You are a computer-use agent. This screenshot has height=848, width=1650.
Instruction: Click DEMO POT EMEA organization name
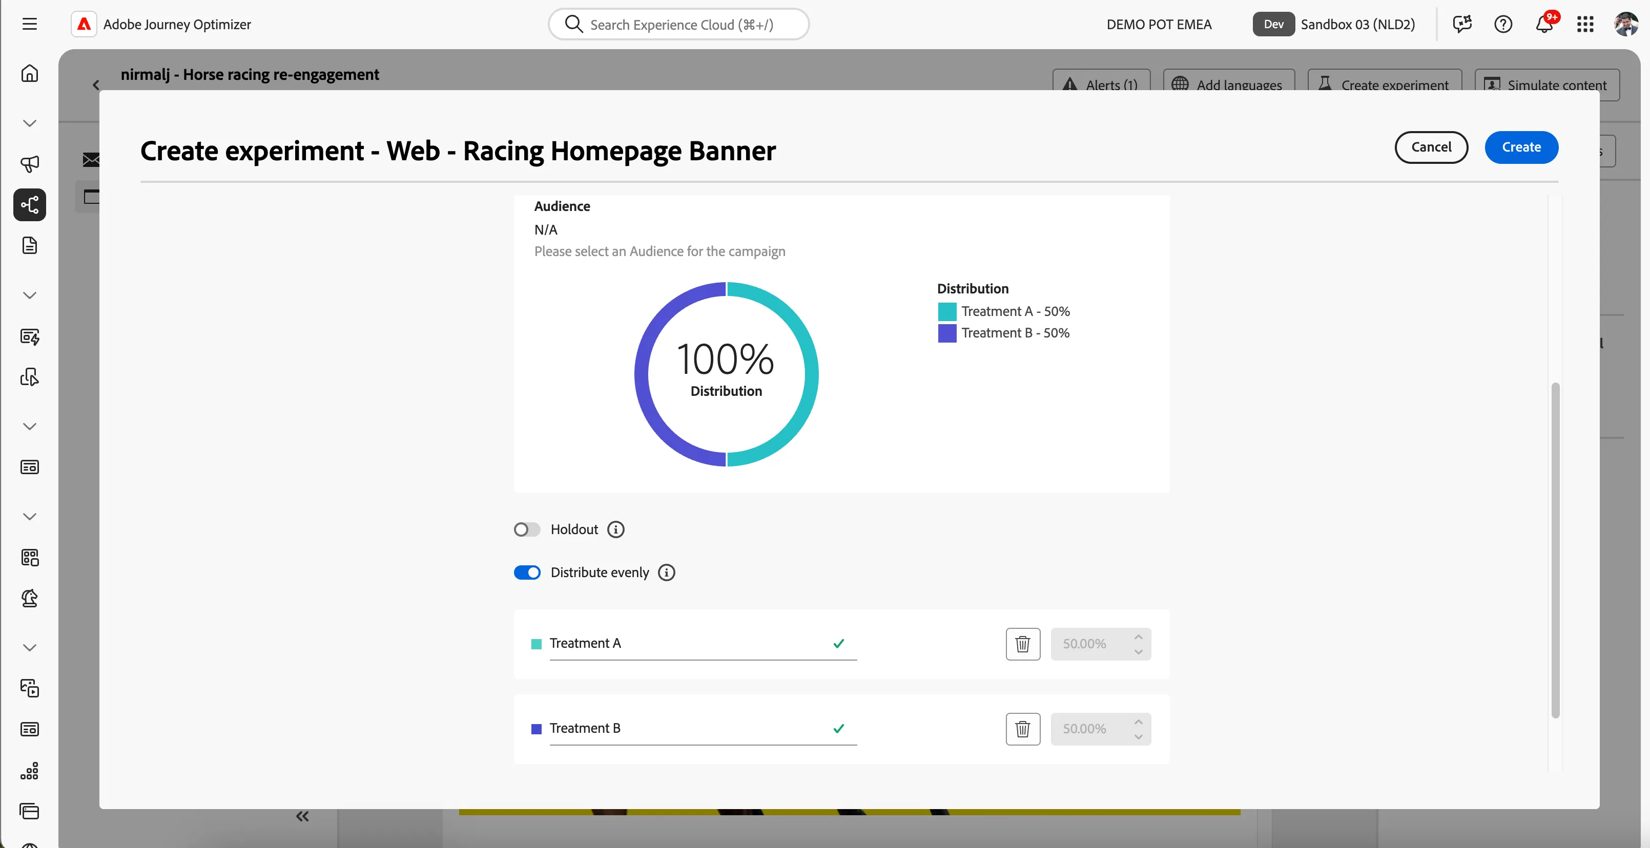(x=1159, y=24)
